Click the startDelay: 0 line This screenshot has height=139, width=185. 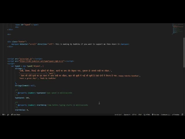(22, 110)
